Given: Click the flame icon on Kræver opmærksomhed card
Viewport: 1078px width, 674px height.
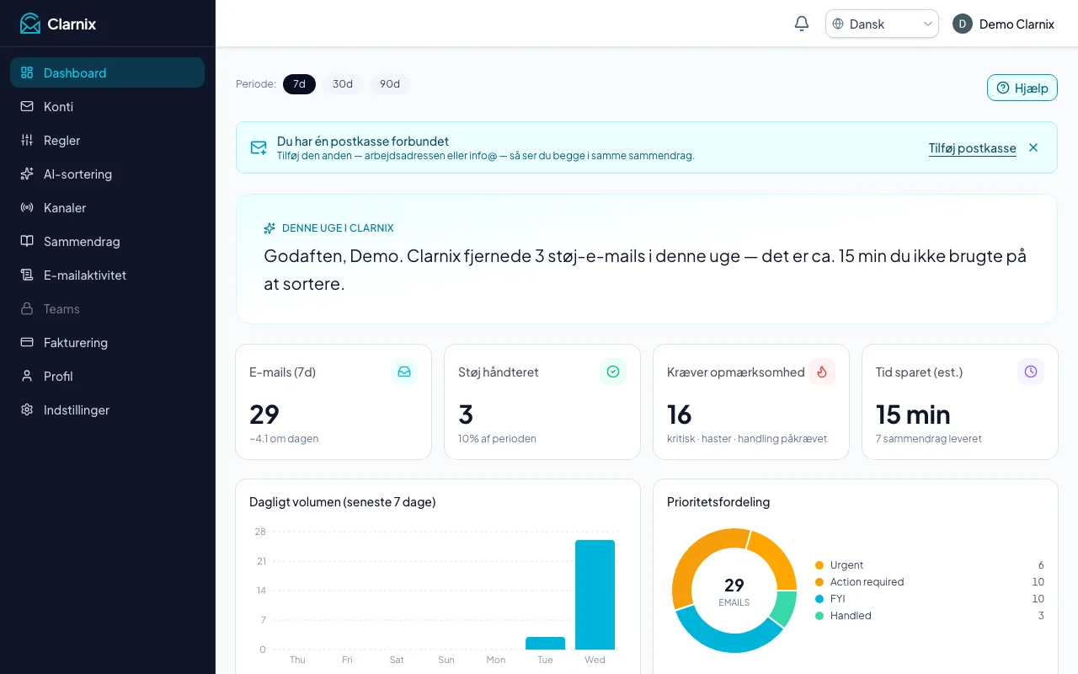Looking at the screenshot, I should point(822,372).
